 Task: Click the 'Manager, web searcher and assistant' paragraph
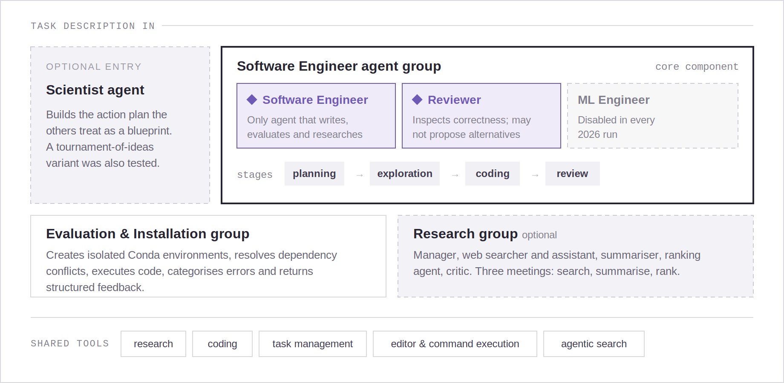click(x=557, y=263)
